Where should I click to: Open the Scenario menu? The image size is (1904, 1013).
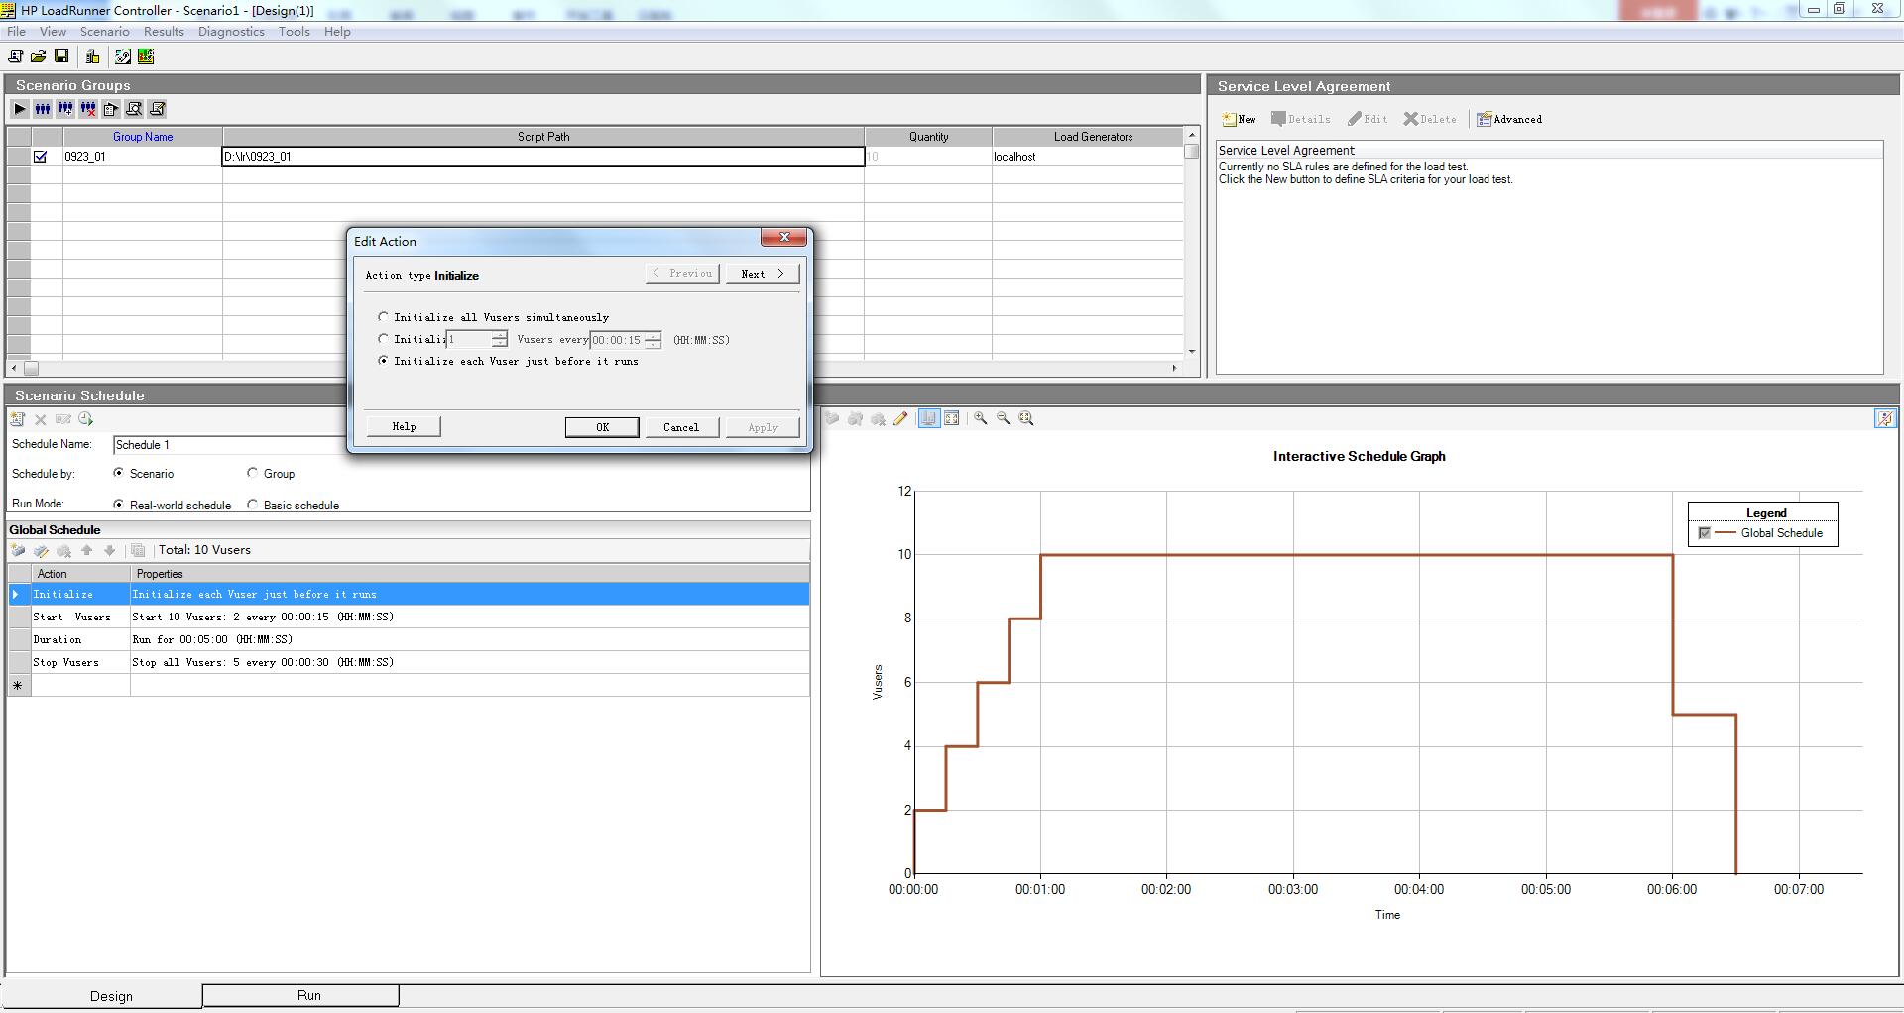(105, 32)
